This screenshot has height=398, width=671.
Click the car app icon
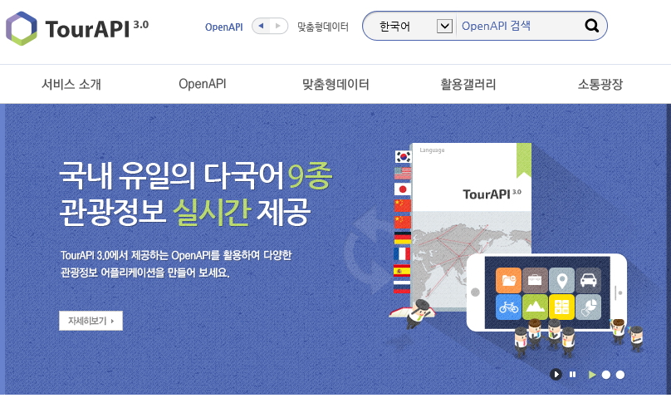[589, 280]
